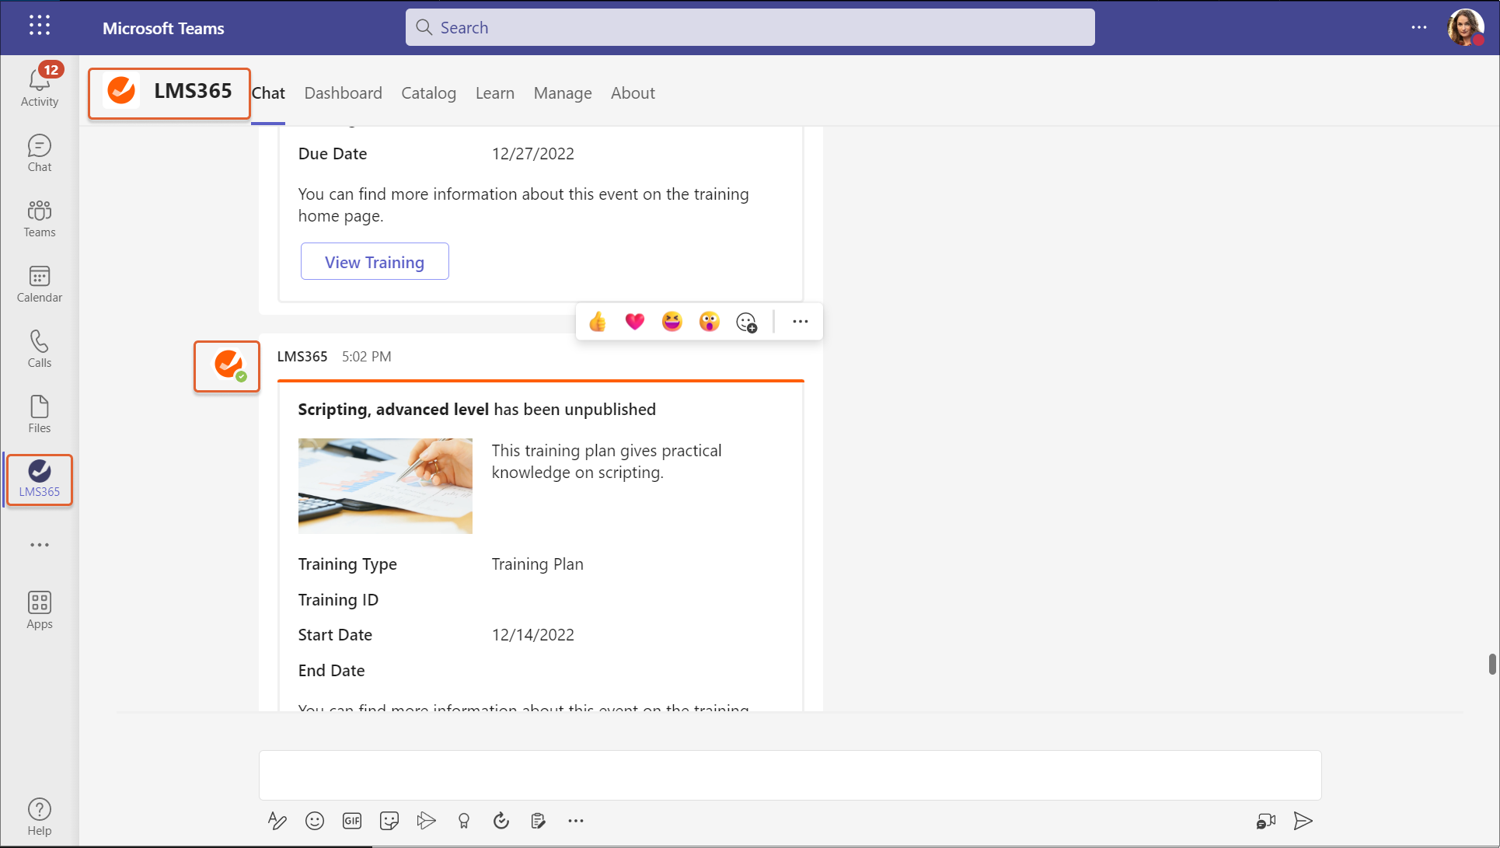This screenshot has width=1500, height=848.
Task: Click the message compose box
Action: coord(790,775)
